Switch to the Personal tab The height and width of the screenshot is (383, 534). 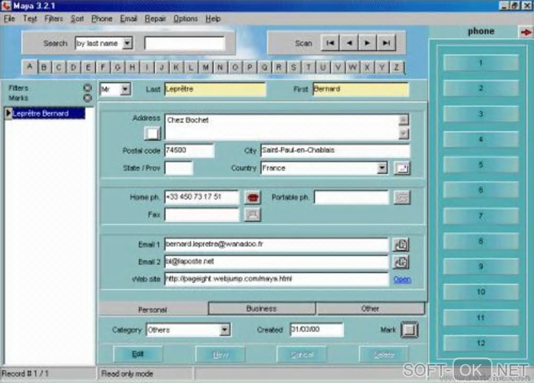pyautogui.click(x=152, y=309)
